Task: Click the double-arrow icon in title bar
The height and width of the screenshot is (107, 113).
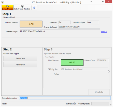Action: pos(91,2)
